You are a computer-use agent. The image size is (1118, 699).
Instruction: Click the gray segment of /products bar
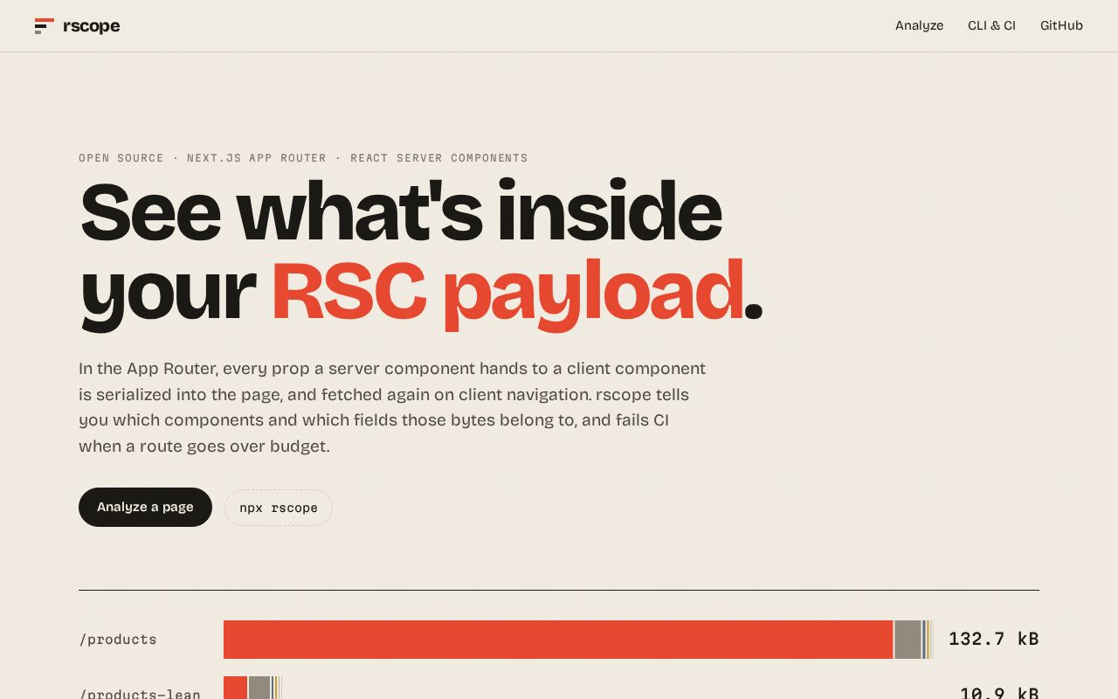pyautogui.click(x=908, y=640)
